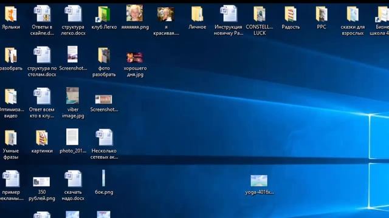The height and width of the screenshot is (218, 389).
Task: Select структура по столам.docx file
Action: pos(42,55)
